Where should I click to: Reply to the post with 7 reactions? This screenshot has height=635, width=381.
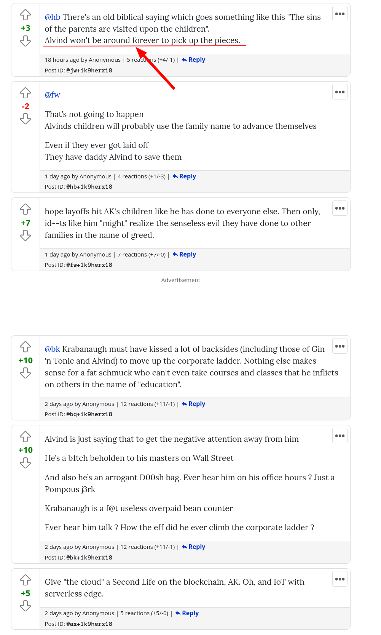pyautogui.click(x=184, y=255)
